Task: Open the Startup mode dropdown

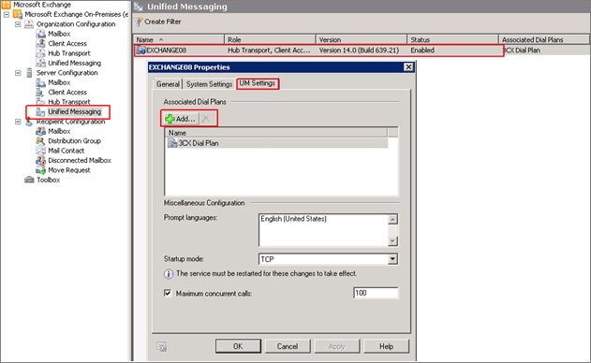Action: pyautogui.click(x=392, y=259)
